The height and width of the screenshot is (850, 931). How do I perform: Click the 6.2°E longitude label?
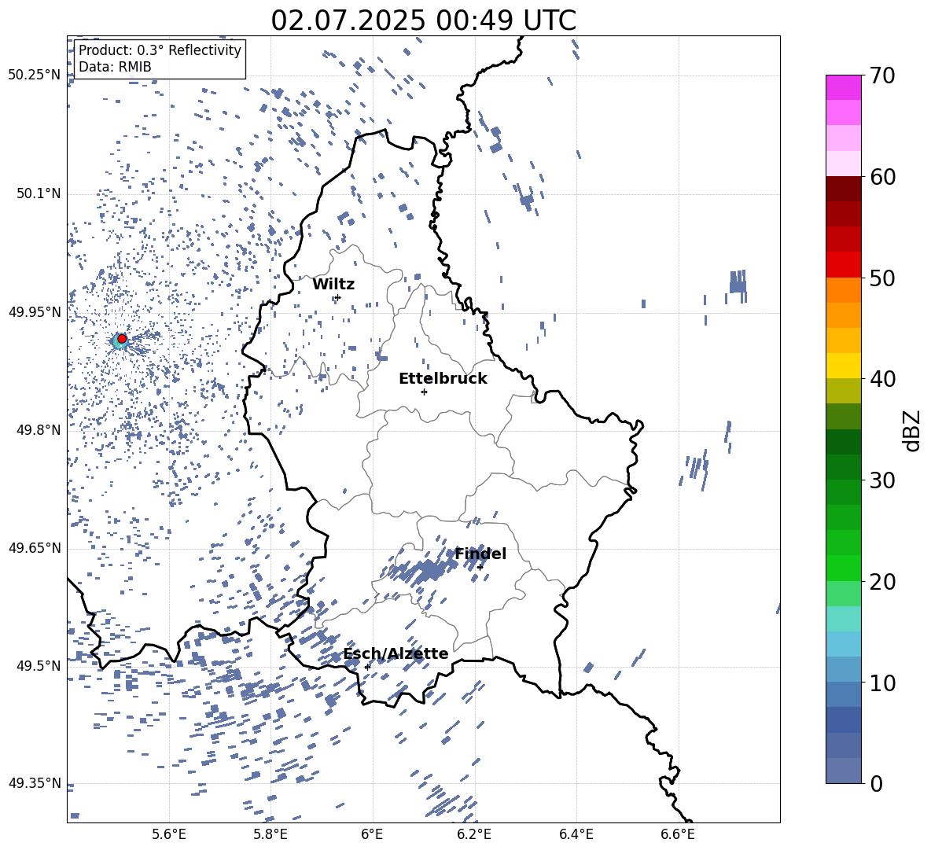pyautogui.click(x=474, y=834)
